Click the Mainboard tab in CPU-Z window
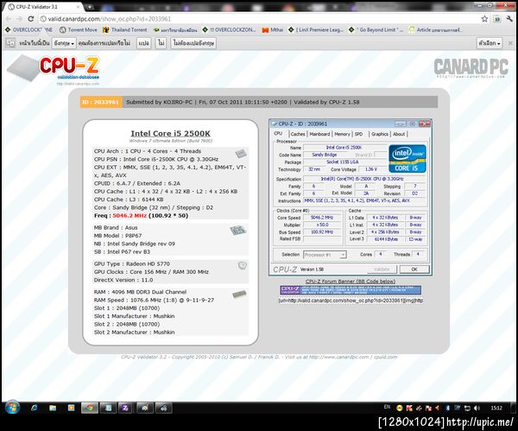 click(x=319, y=134)
